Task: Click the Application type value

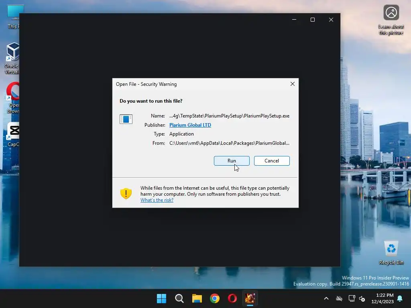Action: point(181,134)
